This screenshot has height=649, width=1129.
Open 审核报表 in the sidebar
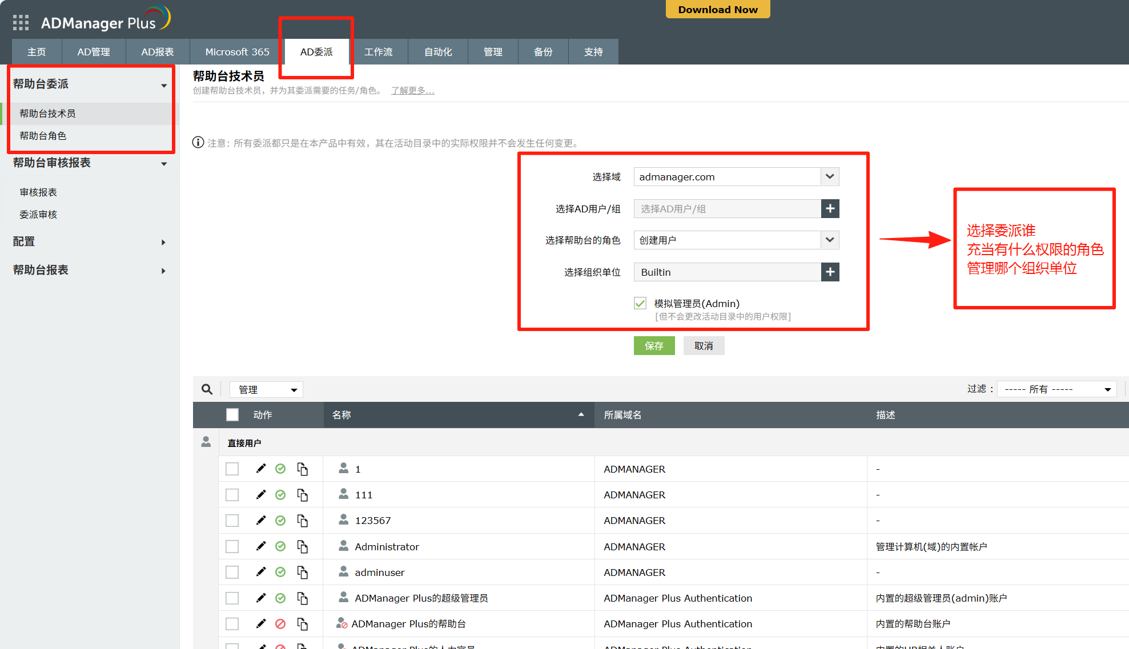click(x=38, y=192)
